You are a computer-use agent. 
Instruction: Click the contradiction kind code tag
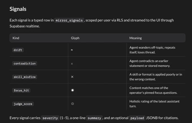point(25,64)
